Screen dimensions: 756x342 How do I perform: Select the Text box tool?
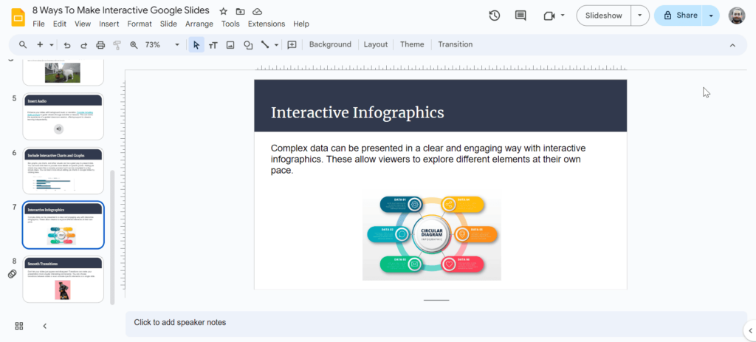pos(213,45)
